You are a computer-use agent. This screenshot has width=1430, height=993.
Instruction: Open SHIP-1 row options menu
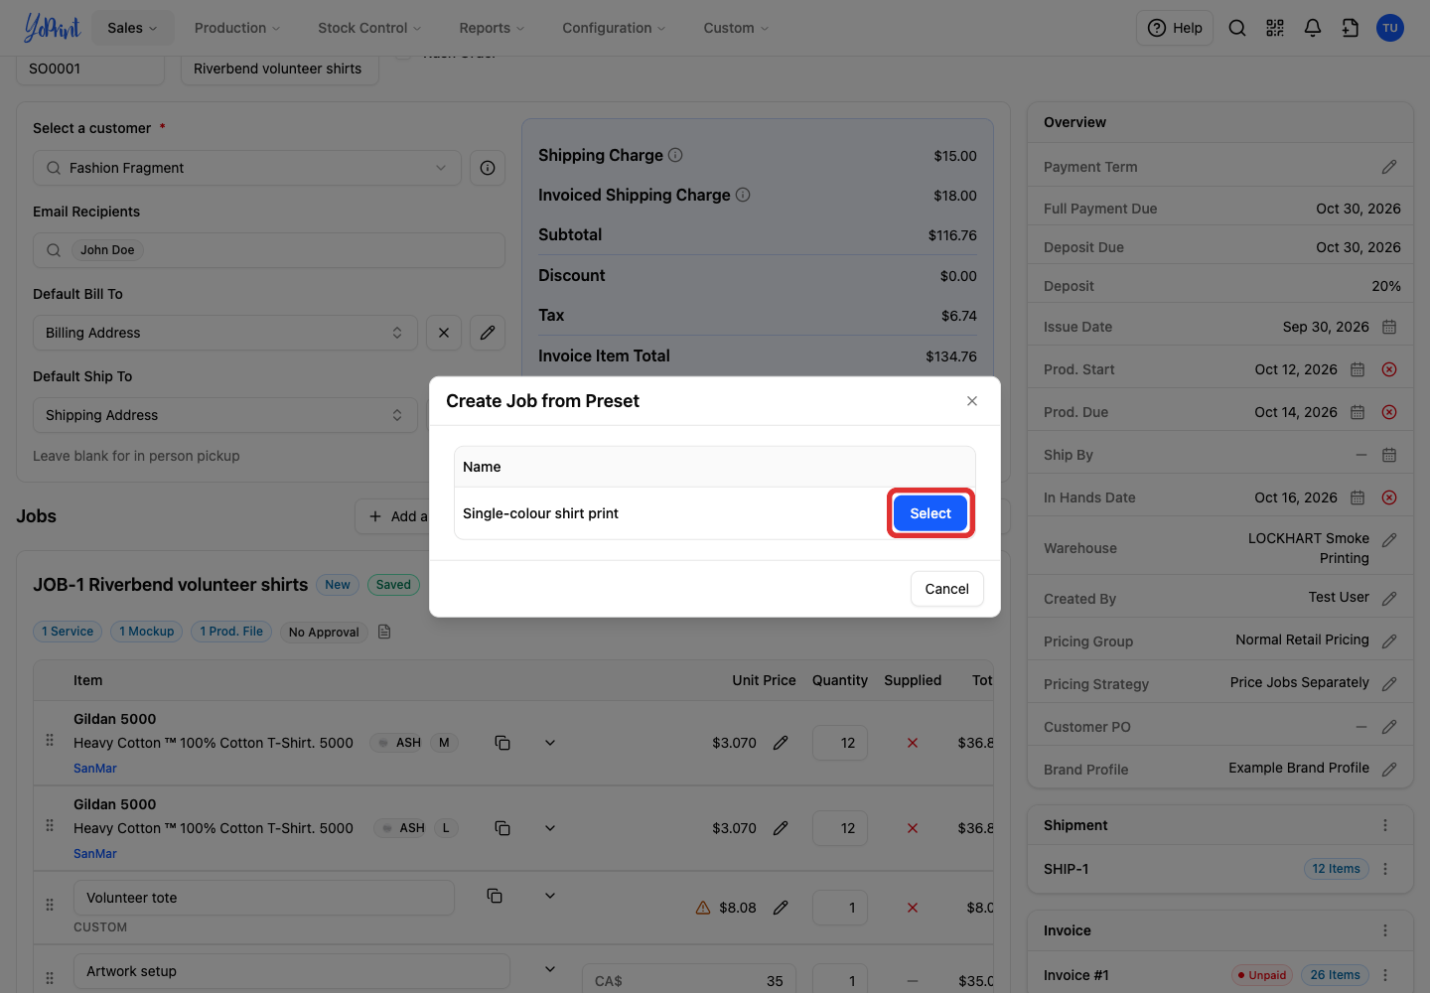1385,869
